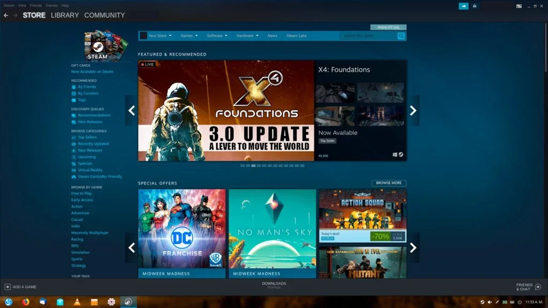The height and width of the screenshot is (308, 548).
Task: Open DC Franchise midweek madness offer
Action: 182,234
